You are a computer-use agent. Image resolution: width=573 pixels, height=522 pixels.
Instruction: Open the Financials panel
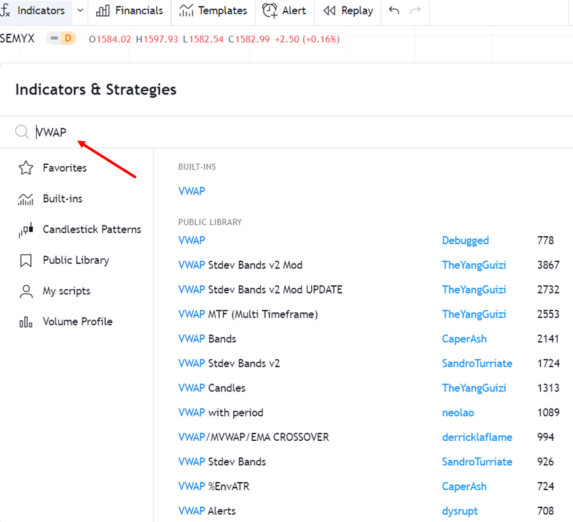click(129, 11)
